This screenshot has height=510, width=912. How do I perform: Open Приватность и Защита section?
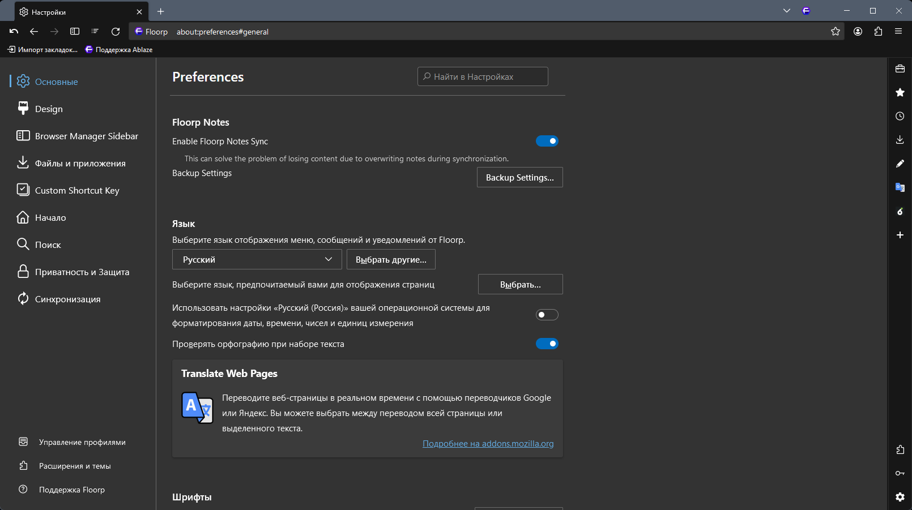[x=82, y=272]
